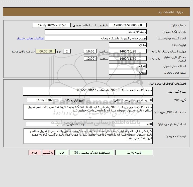
Task: Click the خروج exit button
Action: (35, 153)
